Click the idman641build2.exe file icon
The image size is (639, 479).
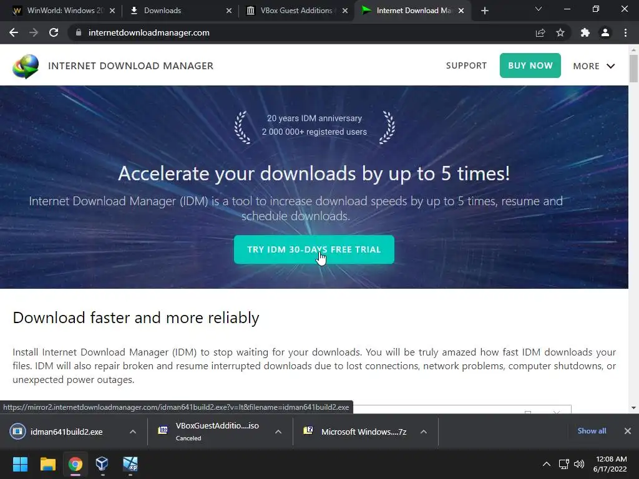click(17, 432)
